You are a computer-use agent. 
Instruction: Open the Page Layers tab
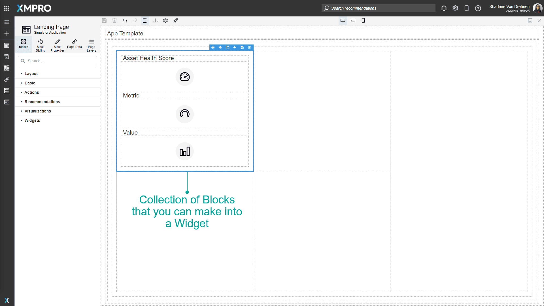pos(91,45)
